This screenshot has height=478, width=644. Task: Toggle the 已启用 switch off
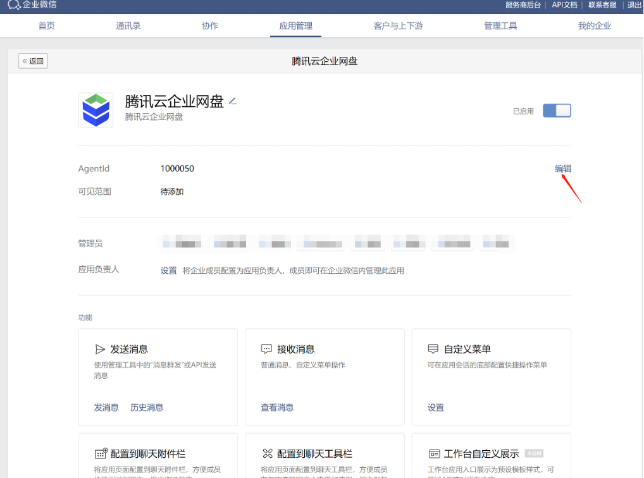click(557, 111)
